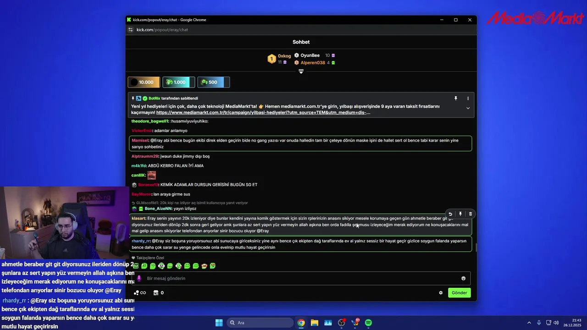
Task: Open the network icon in system tray
Action: (x=548, y=323)
